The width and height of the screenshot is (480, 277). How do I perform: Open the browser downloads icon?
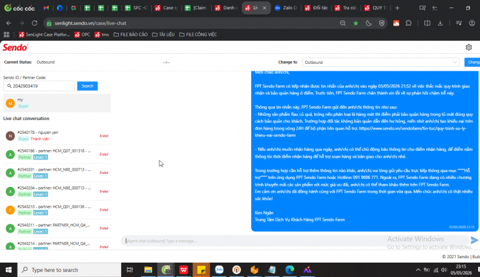(x=440, y=23)
